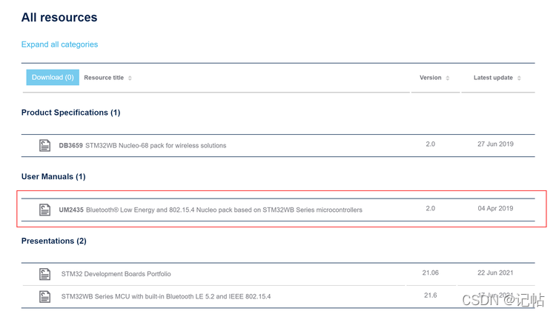Click the Latest update column header
556x314 pixels.
point(493,78)
